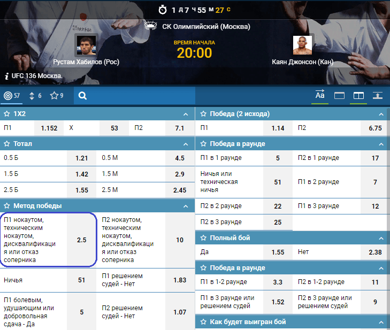The image size is (390, 330).
Task: Favorite the Метод победы market star
Action: [7, 206]
